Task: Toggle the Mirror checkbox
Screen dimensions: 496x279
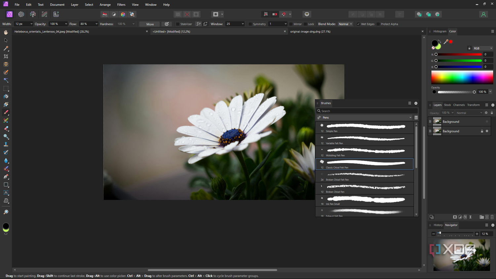Action: click(291, 24)
